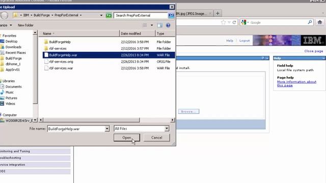Click Firefox search magnifier icon
Image resolution: width=326 pixels, height=183 pixels.
click(310, 22)
